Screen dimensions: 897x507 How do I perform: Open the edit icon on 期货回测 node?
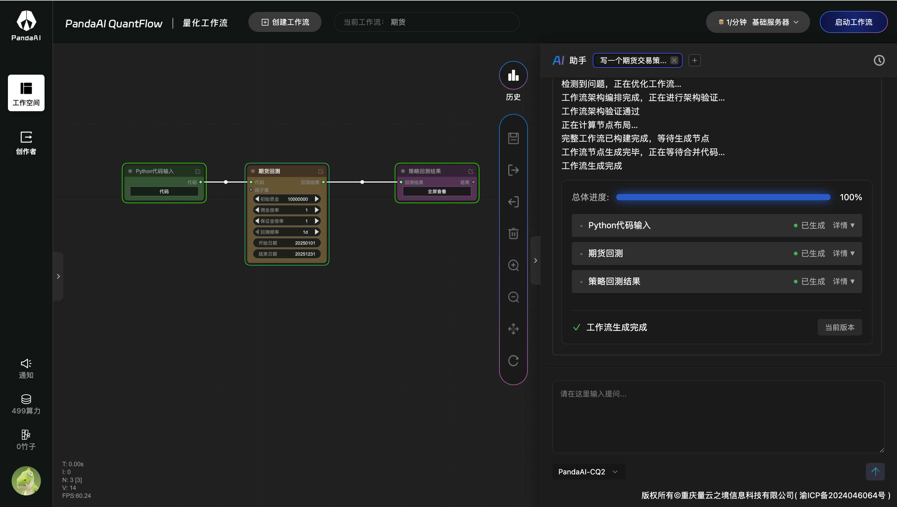pyautogui.click(x=321, y=171)
